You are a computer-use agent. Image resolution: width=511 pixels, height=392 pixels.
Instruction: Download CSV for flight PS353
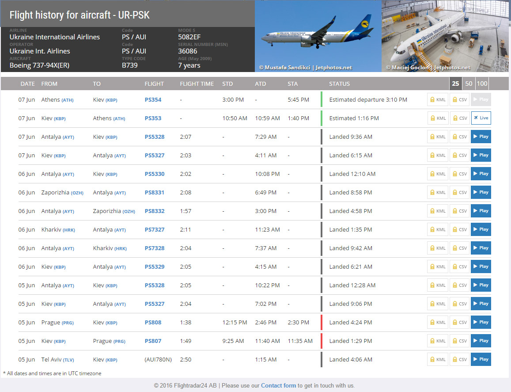click(x=460, y=118)
